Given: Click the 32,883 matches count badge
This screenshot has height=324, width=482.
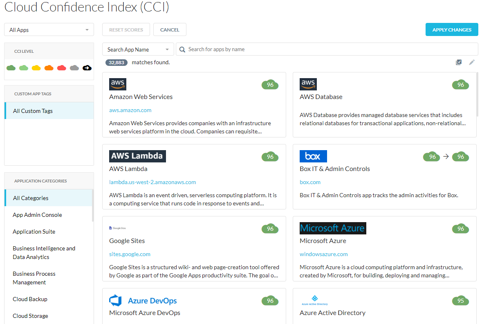Looking at the screenshot, I should tap(116, 63).
